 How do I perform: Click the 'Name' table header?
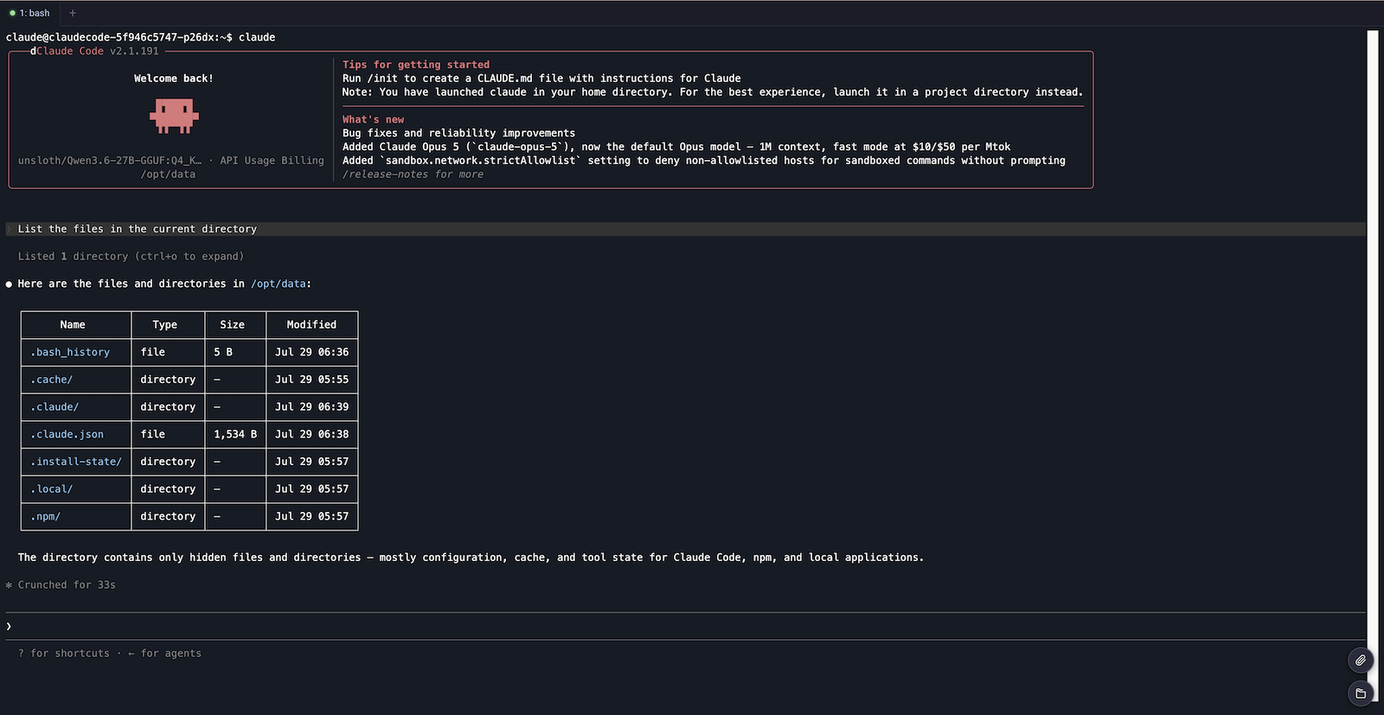[x=73, y=324]
